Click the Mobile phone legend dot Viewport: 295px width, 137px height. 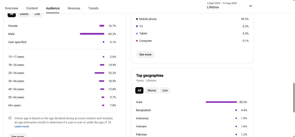(x=137, y=19)
